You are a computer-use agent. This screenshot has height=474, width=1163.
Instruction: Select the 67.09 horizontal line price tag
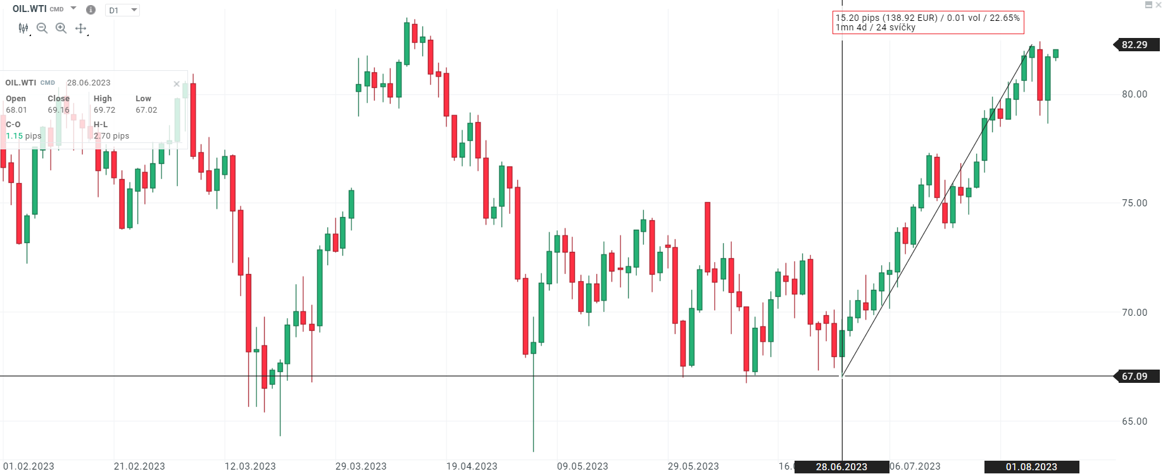[1136, 377]
